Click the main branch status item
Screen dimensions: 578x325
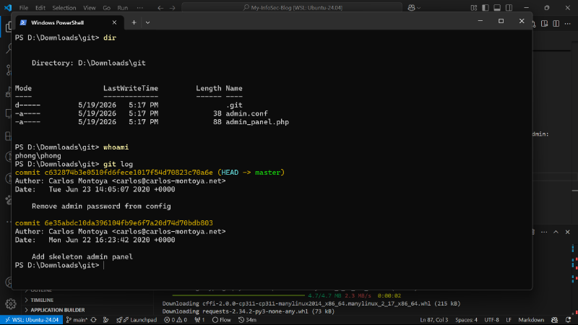77,320
